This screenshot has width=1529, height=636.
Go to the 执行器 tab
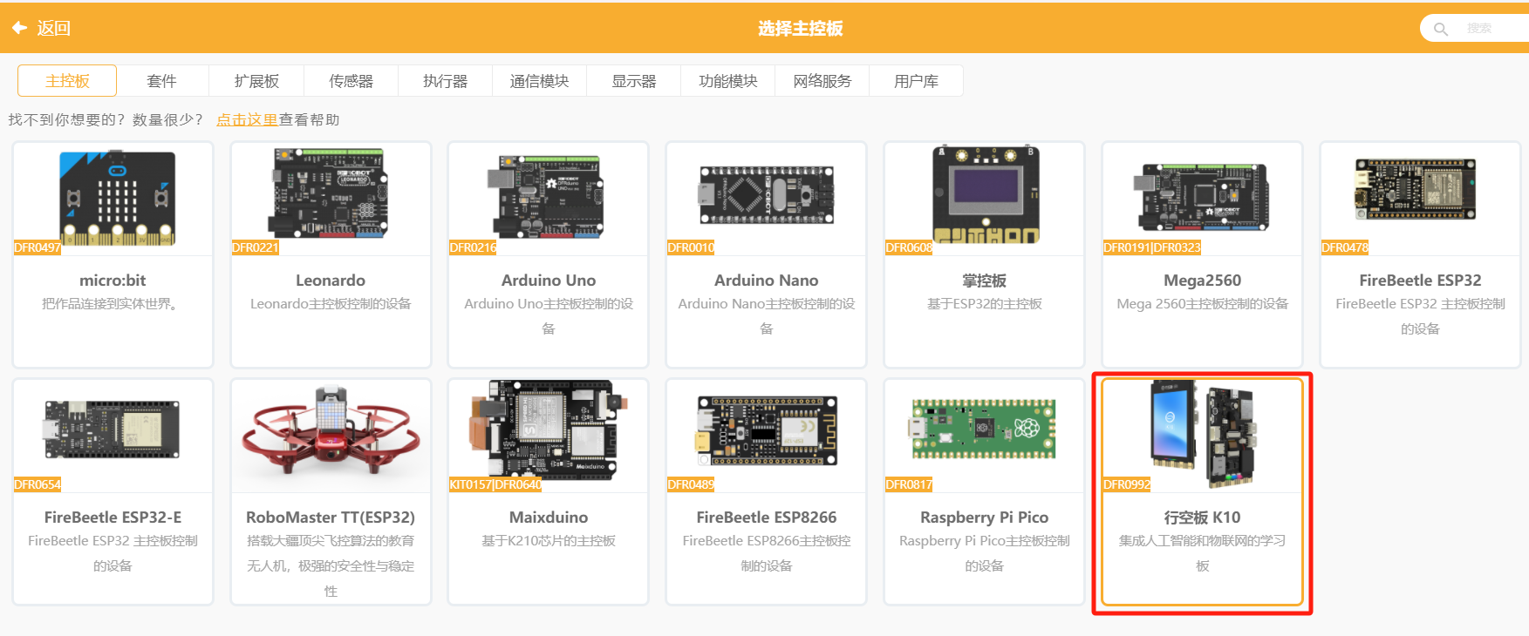pyautogui.click(x=445, y=81)
